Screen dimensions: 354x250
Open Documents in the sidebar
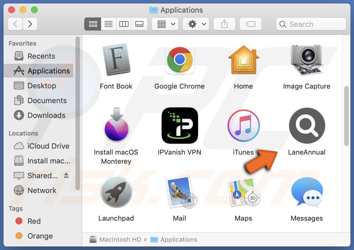pos(39,101)
